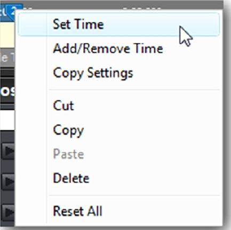Expand the top triangle arrow on left

click(9, 151)
